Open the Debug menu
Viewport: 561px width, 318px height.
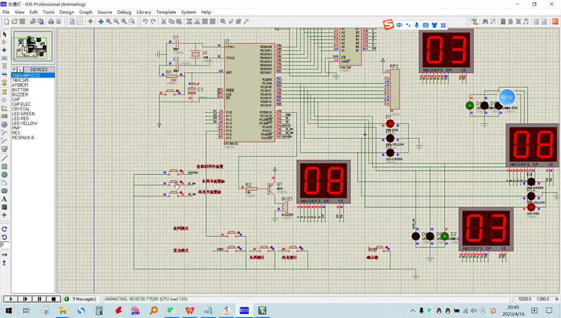[x=124, y=12]
